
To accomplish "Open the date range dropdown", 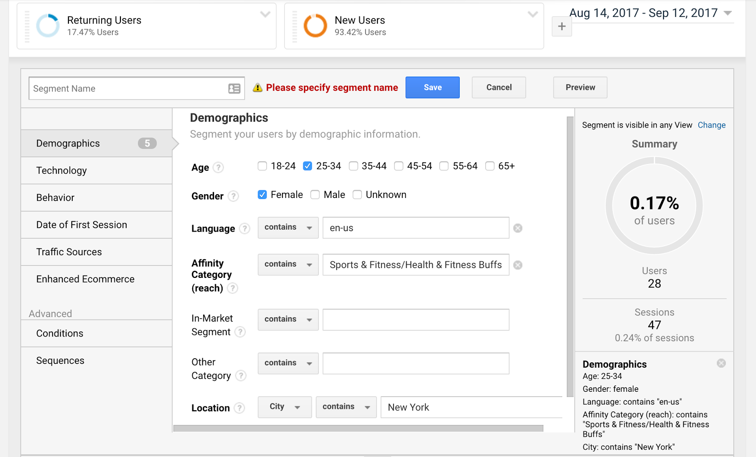I will pos(728,13).
